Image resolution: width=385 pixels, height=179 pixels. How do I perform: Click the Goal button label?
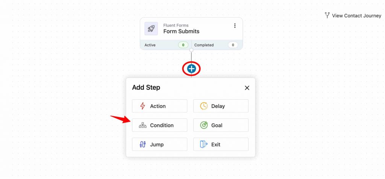[x=217, y=125]
